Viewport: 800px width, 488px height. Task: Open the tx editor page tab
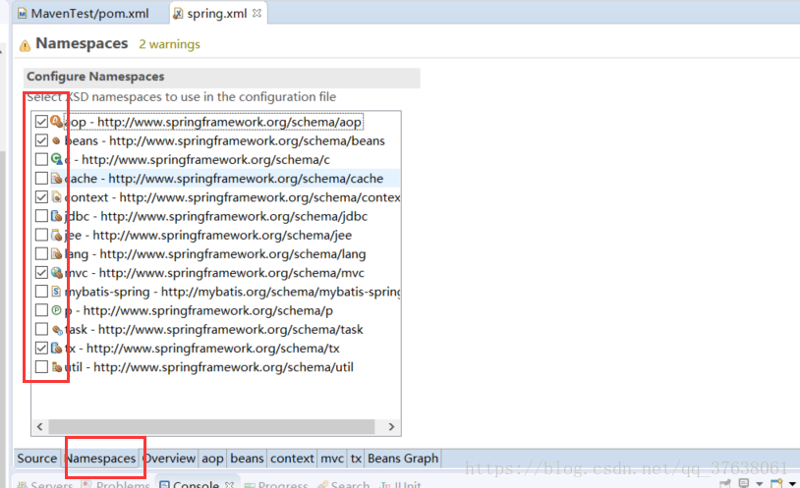point(356,459)
